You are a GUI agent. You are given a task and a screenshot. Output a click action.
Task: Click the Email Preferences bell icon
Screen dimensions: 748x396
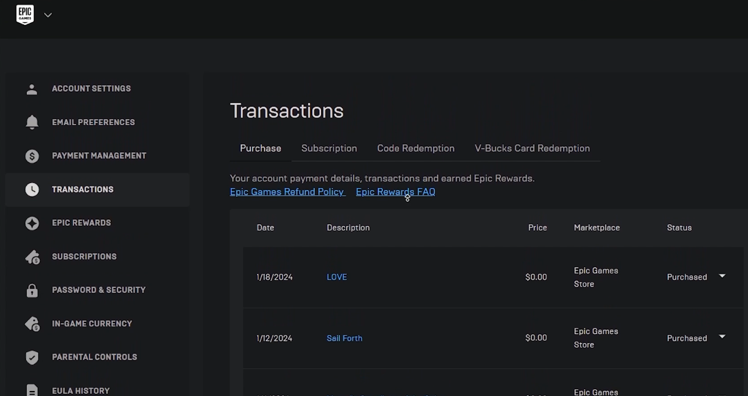click(32, 122)
